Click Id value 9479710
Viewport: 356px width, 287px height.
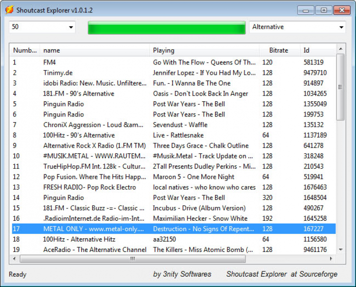point(315,73)
